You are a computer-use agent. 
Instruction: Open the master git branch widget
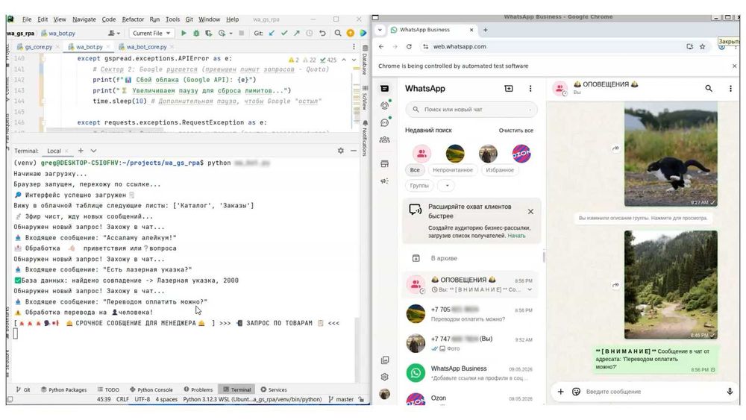(x=341, y=400)
